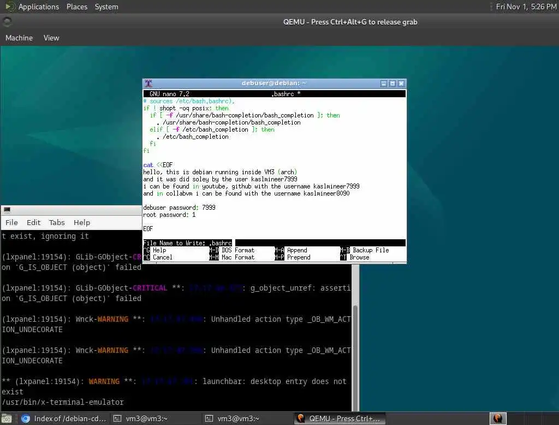Toggle M-M Mac Format in nano
Image resolution: width=559 pixels, height=425 pixels.
231,257
